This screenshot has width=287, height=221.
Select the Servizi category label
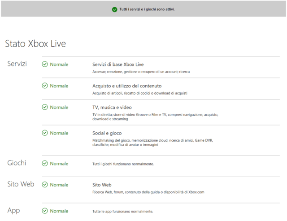tap(17, 64)
